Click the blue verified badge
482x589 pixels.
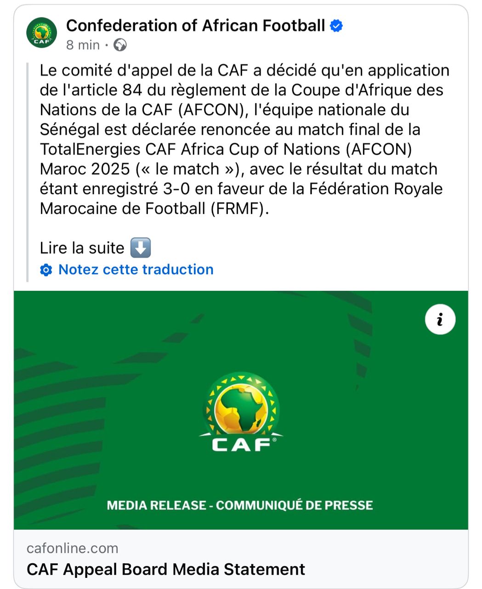pyautogui.click(x=337, y=26)
